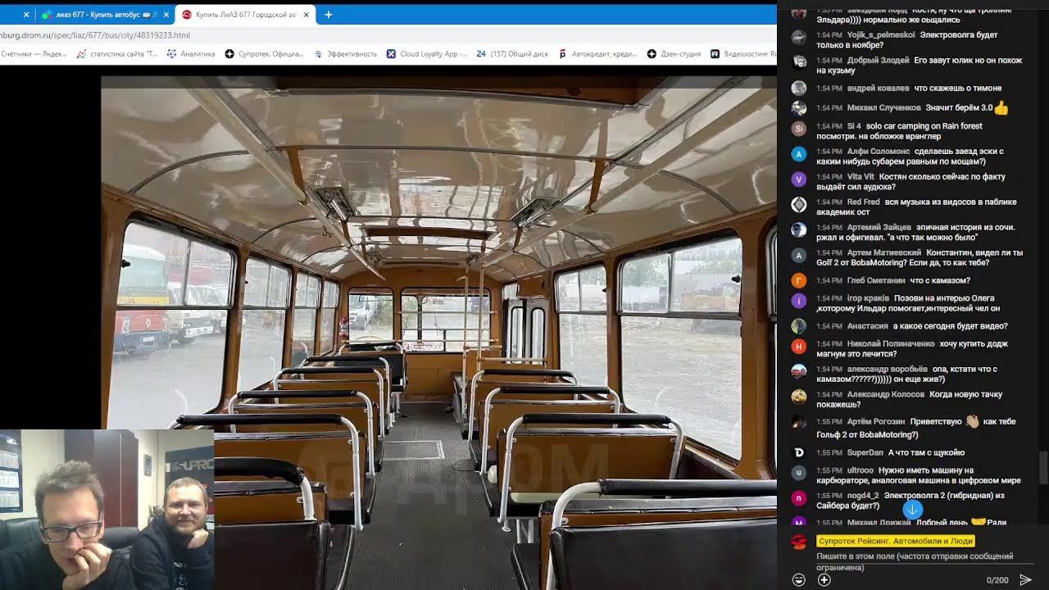Open 'Cloud Loyalty App' bookmark
The image size is (1049, 590).
coord(426,54)
